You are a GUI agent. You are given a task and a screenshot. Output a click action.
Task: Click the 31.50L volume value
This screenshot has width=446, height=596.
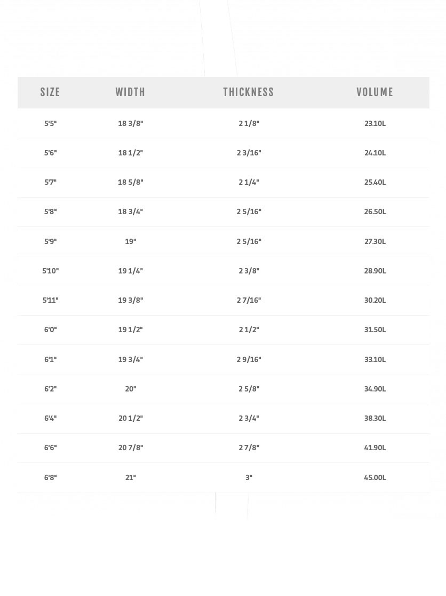click(375, 330)
